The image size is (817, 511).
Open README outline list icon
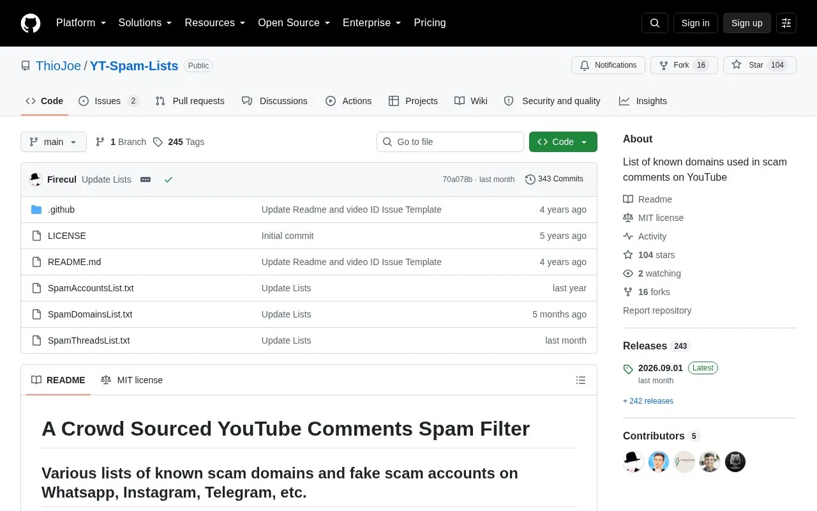point(581,380)
